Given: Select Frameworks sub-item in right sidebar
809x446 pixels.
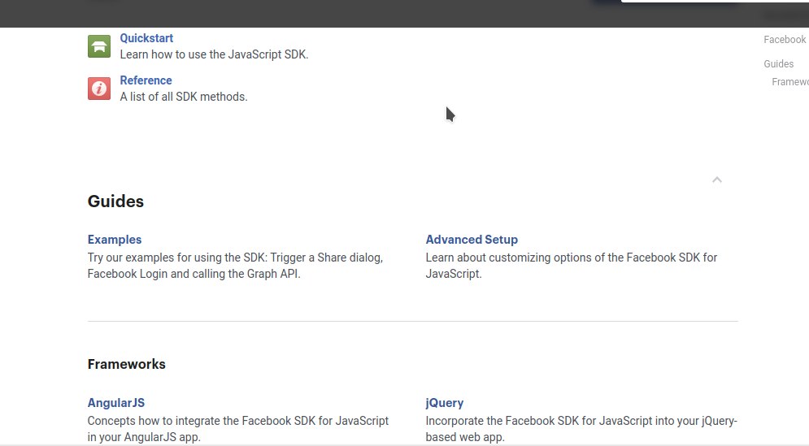Looking at the screenshot, I should [x=790, y=82].
